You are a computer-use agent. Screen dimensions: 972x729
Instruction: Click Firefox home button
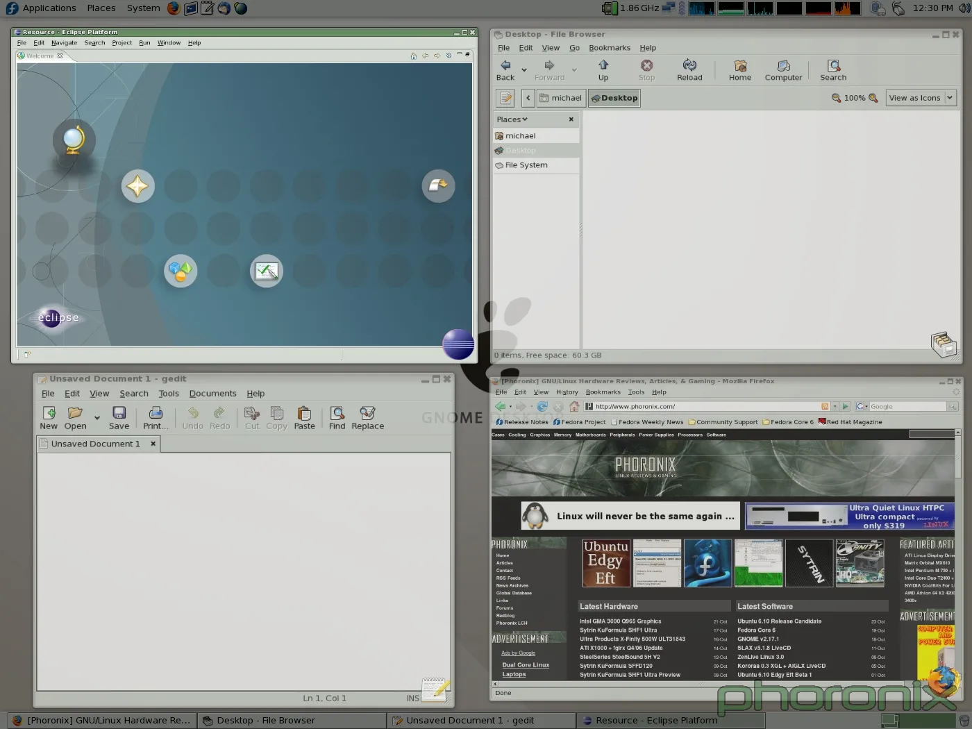[x=574, y=406]
